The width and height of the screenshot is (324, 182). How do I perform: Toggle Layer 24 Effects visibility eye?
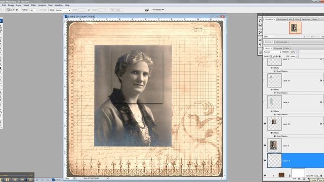point(272,133)
